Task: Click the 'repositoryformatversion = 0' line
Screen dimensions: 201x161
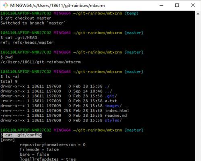Action: [x=53, y=145]
